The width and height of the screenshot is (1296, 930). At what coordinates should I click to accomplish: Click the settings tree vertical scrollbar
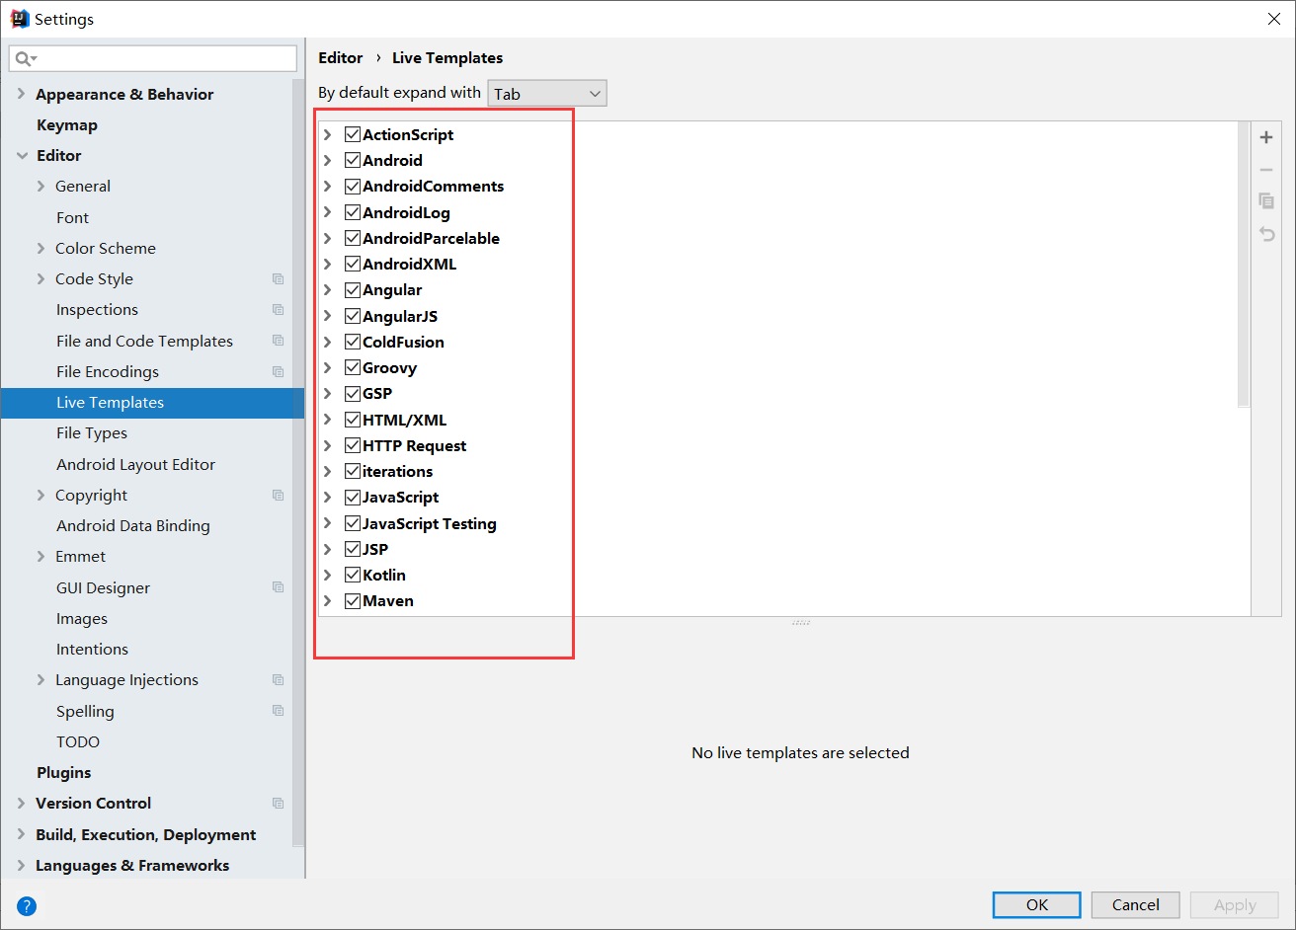(298, 461)
